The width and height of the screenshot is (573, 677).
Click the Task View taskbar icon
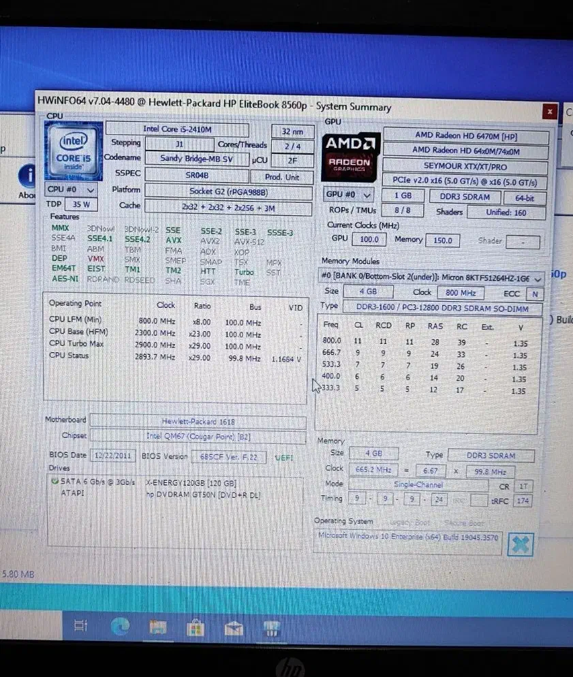[x=81, y=625]
